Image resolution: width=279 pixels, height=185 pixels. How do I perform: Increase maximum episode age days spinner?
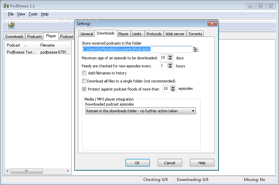170,56
